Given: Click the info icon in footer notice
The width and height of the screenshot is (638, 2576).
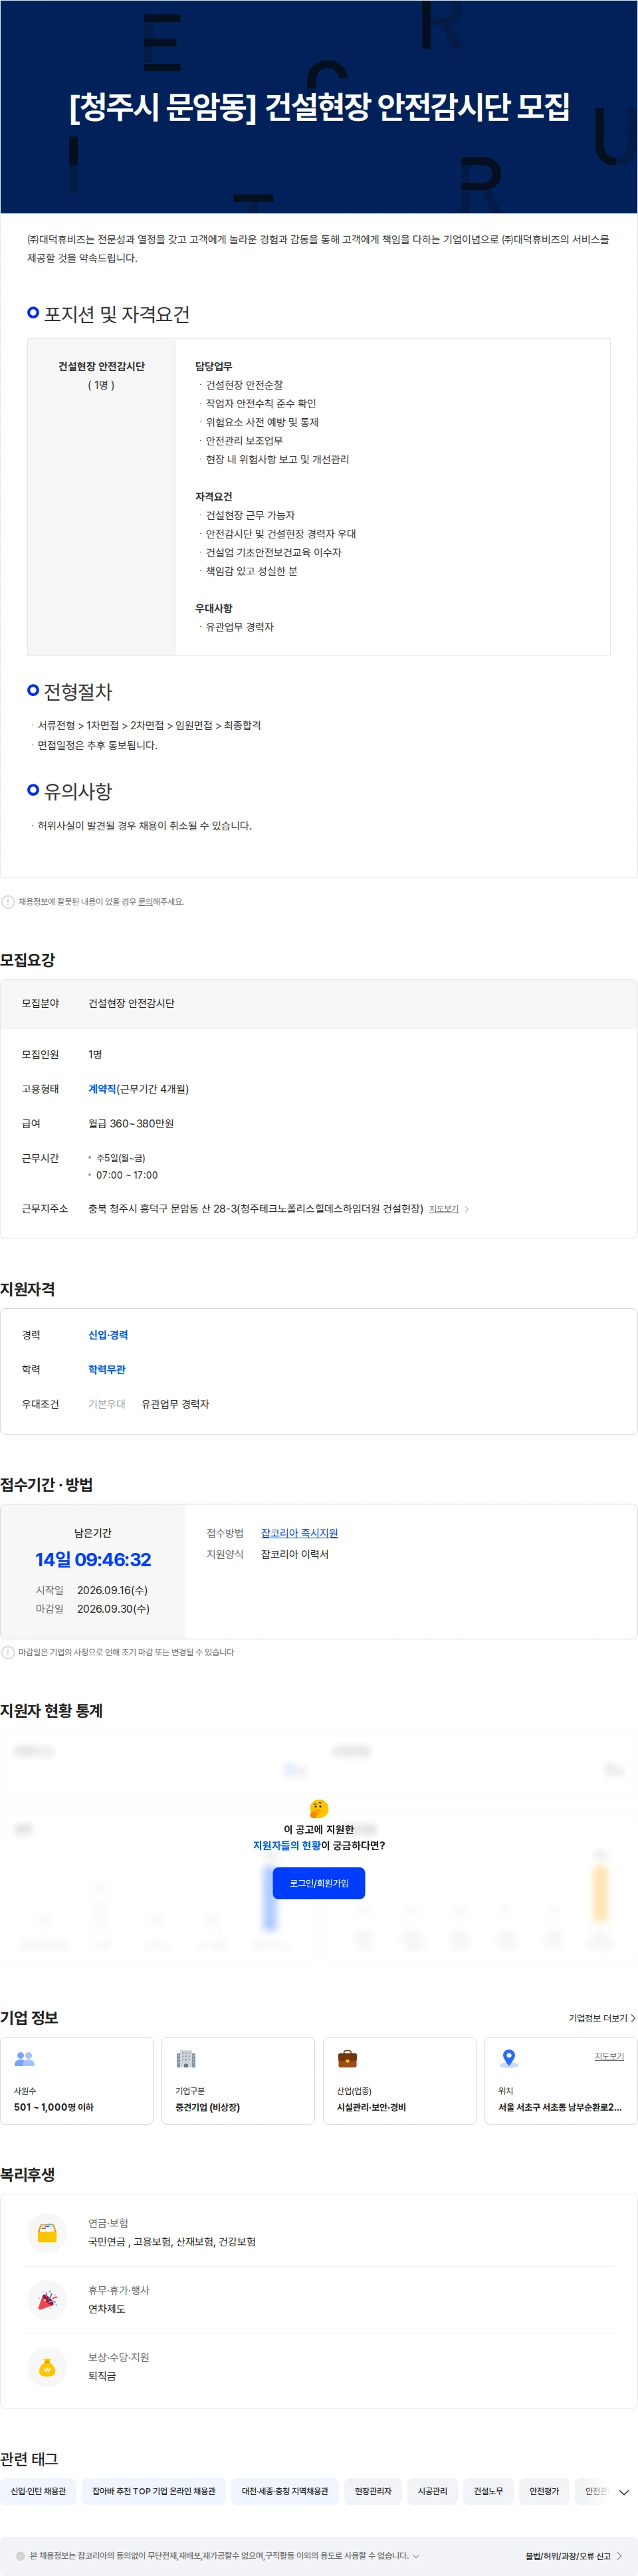Looking at the screenshot, I should 20,2555.
